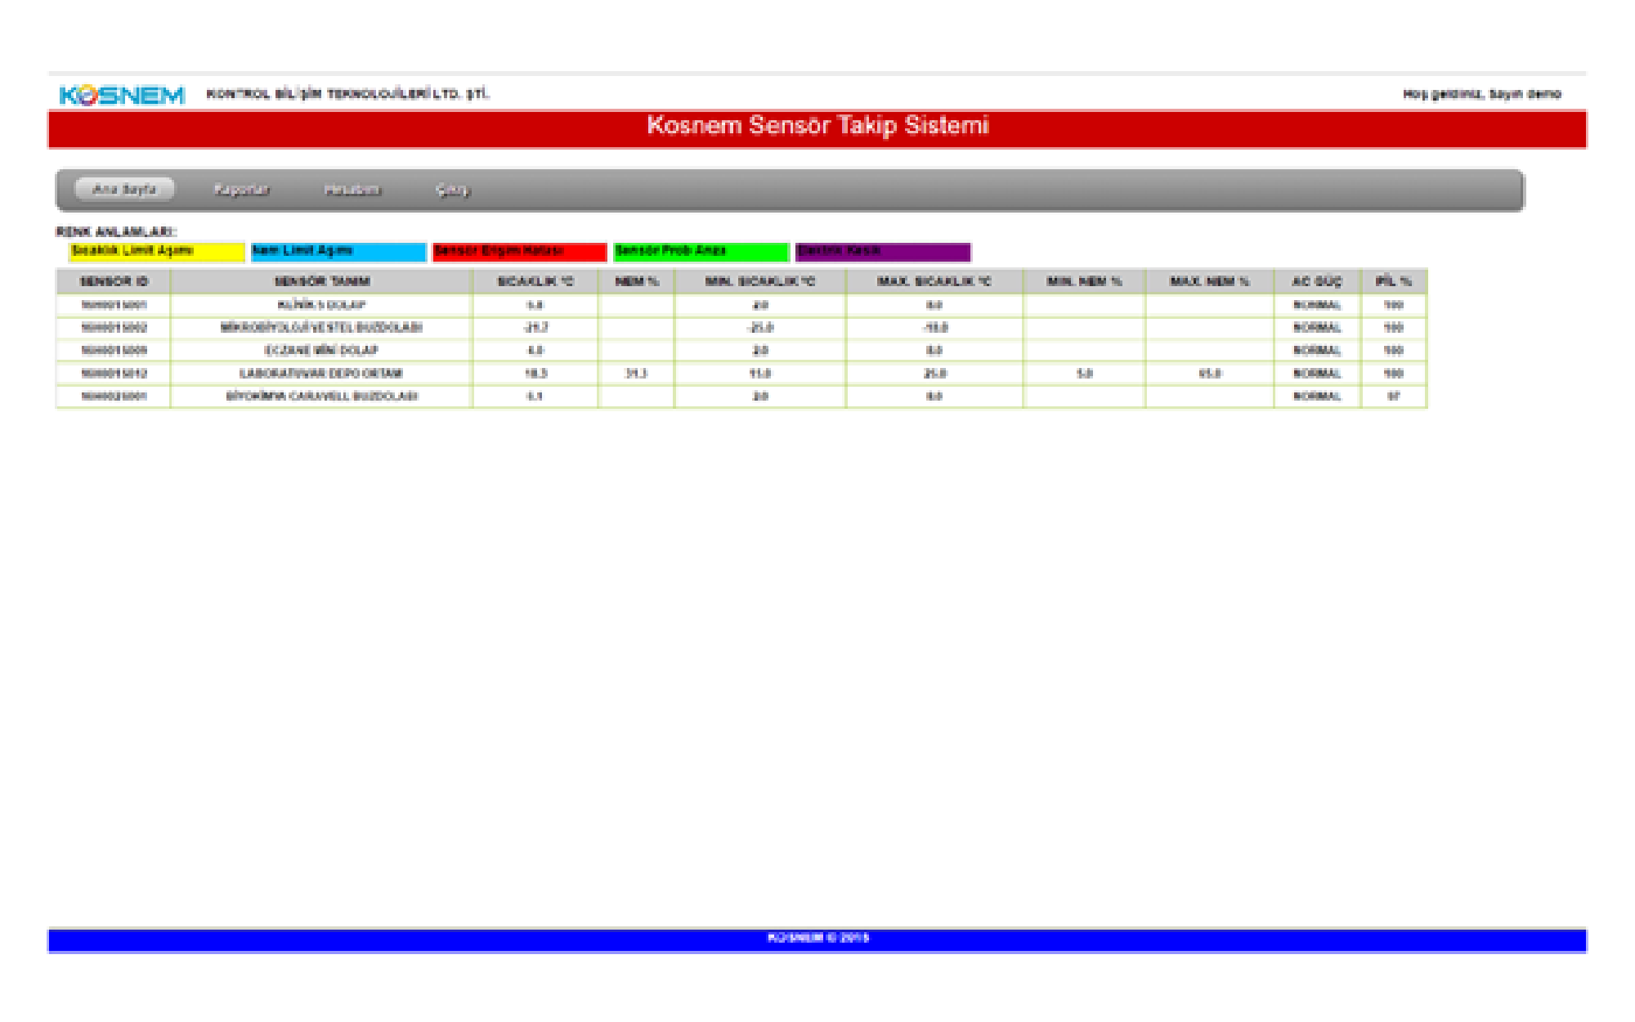Click the Kosnem Sensör Takip Sistemi title banner
The image size is (1635, 1022).
(x=817, y=126)
